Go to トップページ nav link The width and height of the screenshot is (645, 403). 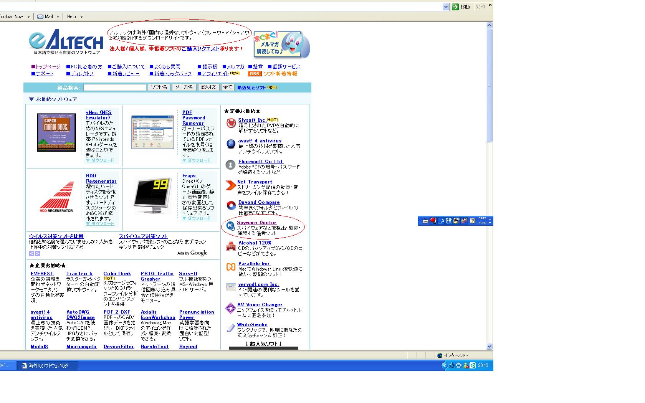(46, 67)
